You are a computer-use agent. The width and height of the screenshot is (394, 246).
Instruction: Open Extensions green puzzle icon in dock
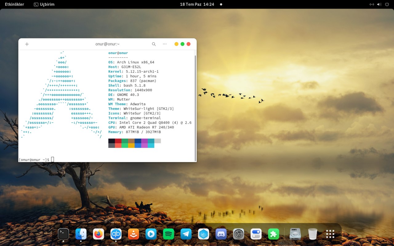point(273,234)
